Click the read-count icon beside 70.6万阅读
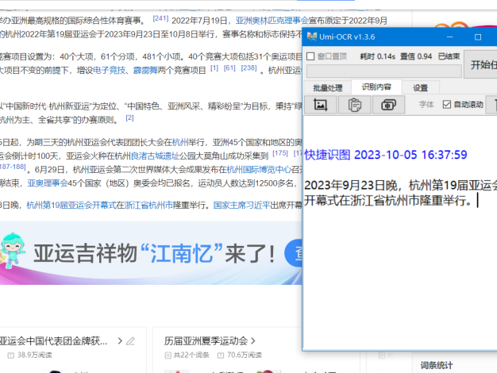The height and width of the screenshot is (373, 497). (x=221, y=356)
